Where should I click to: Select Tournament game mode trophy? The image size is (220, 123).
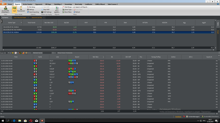pyautogui.click(x=21, y=9)
